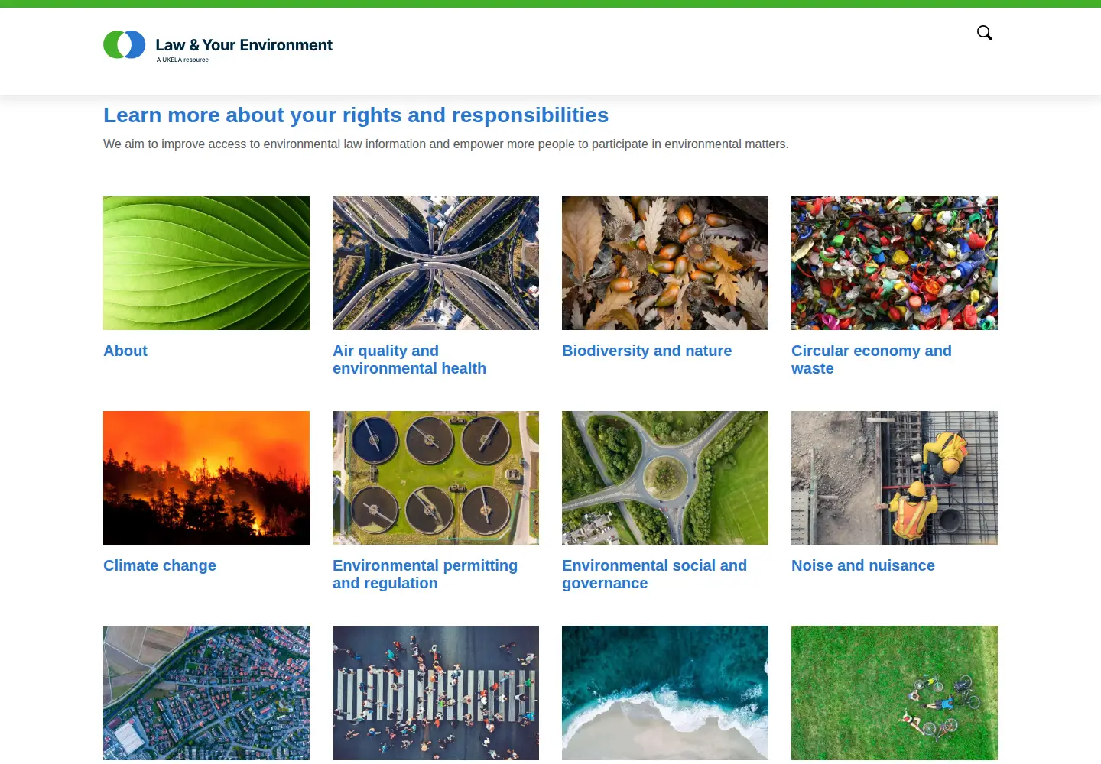Image resolution: width=1101 pixels, height=764 pixels.
Task: Click the 'We aim to improve access' paragraph
Action: pos(446,144)
